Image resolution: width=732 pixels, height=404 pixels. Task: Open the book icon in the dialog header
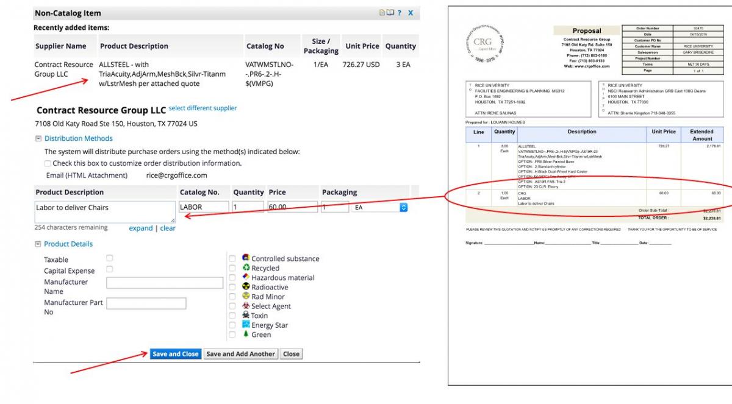tap(389, 13)
